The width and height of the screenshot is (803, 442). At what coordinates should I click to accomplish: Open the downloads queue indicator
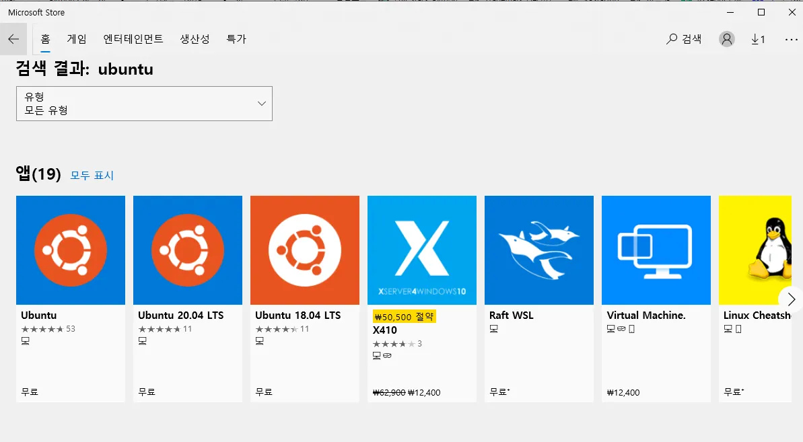(758, 40)
